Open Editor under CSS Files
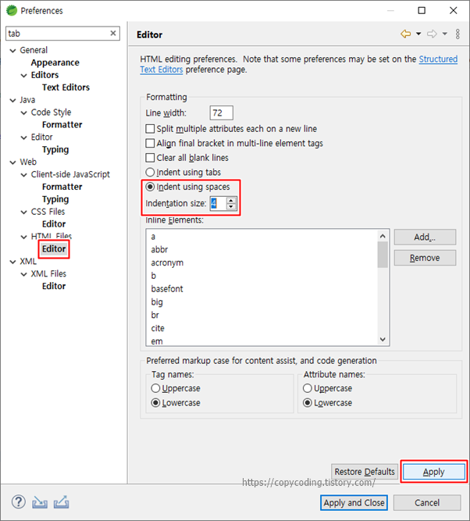 point(54,224)
